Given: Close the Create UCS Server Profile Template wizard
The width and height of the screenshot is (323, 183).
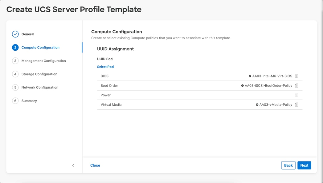Looking at the screenshot, I should pos(95,165).
